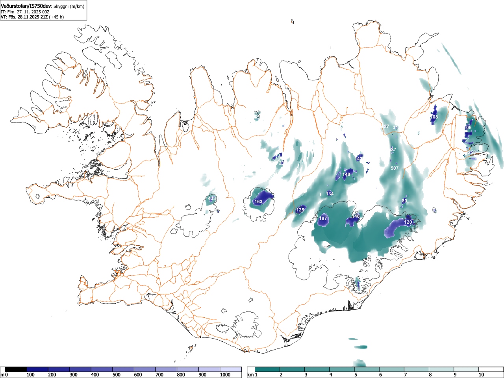504x378 pixels.
Task: Click the 'km' unit label of the legend
Action: (x=250, y=375)
